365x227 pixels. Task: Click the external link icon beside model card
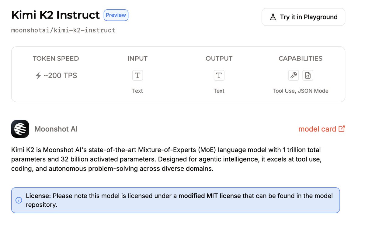(x=342, y=129)
